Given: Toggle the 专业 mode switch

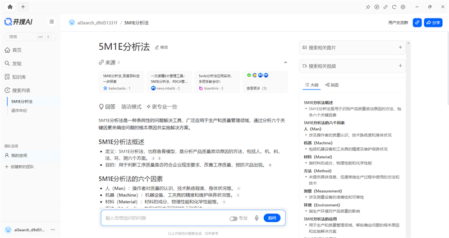Looking at the screenshot, I should [x=233, y=218].
